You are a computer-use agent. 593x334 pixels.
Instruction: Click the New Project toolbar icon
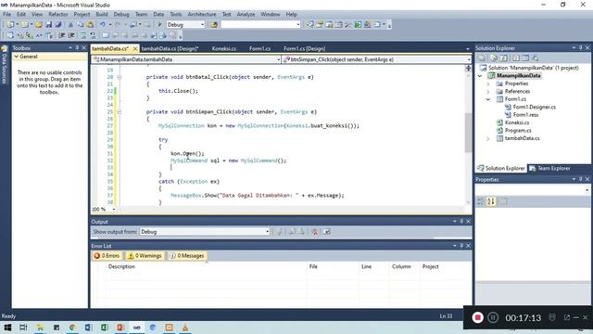(10, 25)
